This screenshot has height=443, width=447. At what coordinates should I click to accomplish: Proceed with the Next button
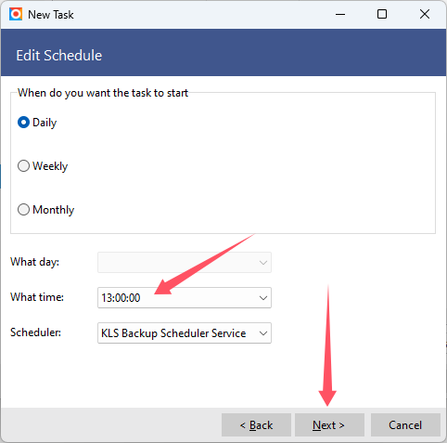329,425
